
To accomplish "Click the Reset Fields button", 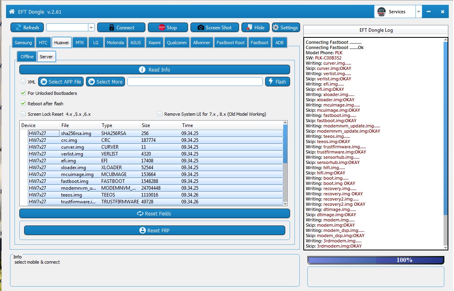I will (x=155, y=213).
